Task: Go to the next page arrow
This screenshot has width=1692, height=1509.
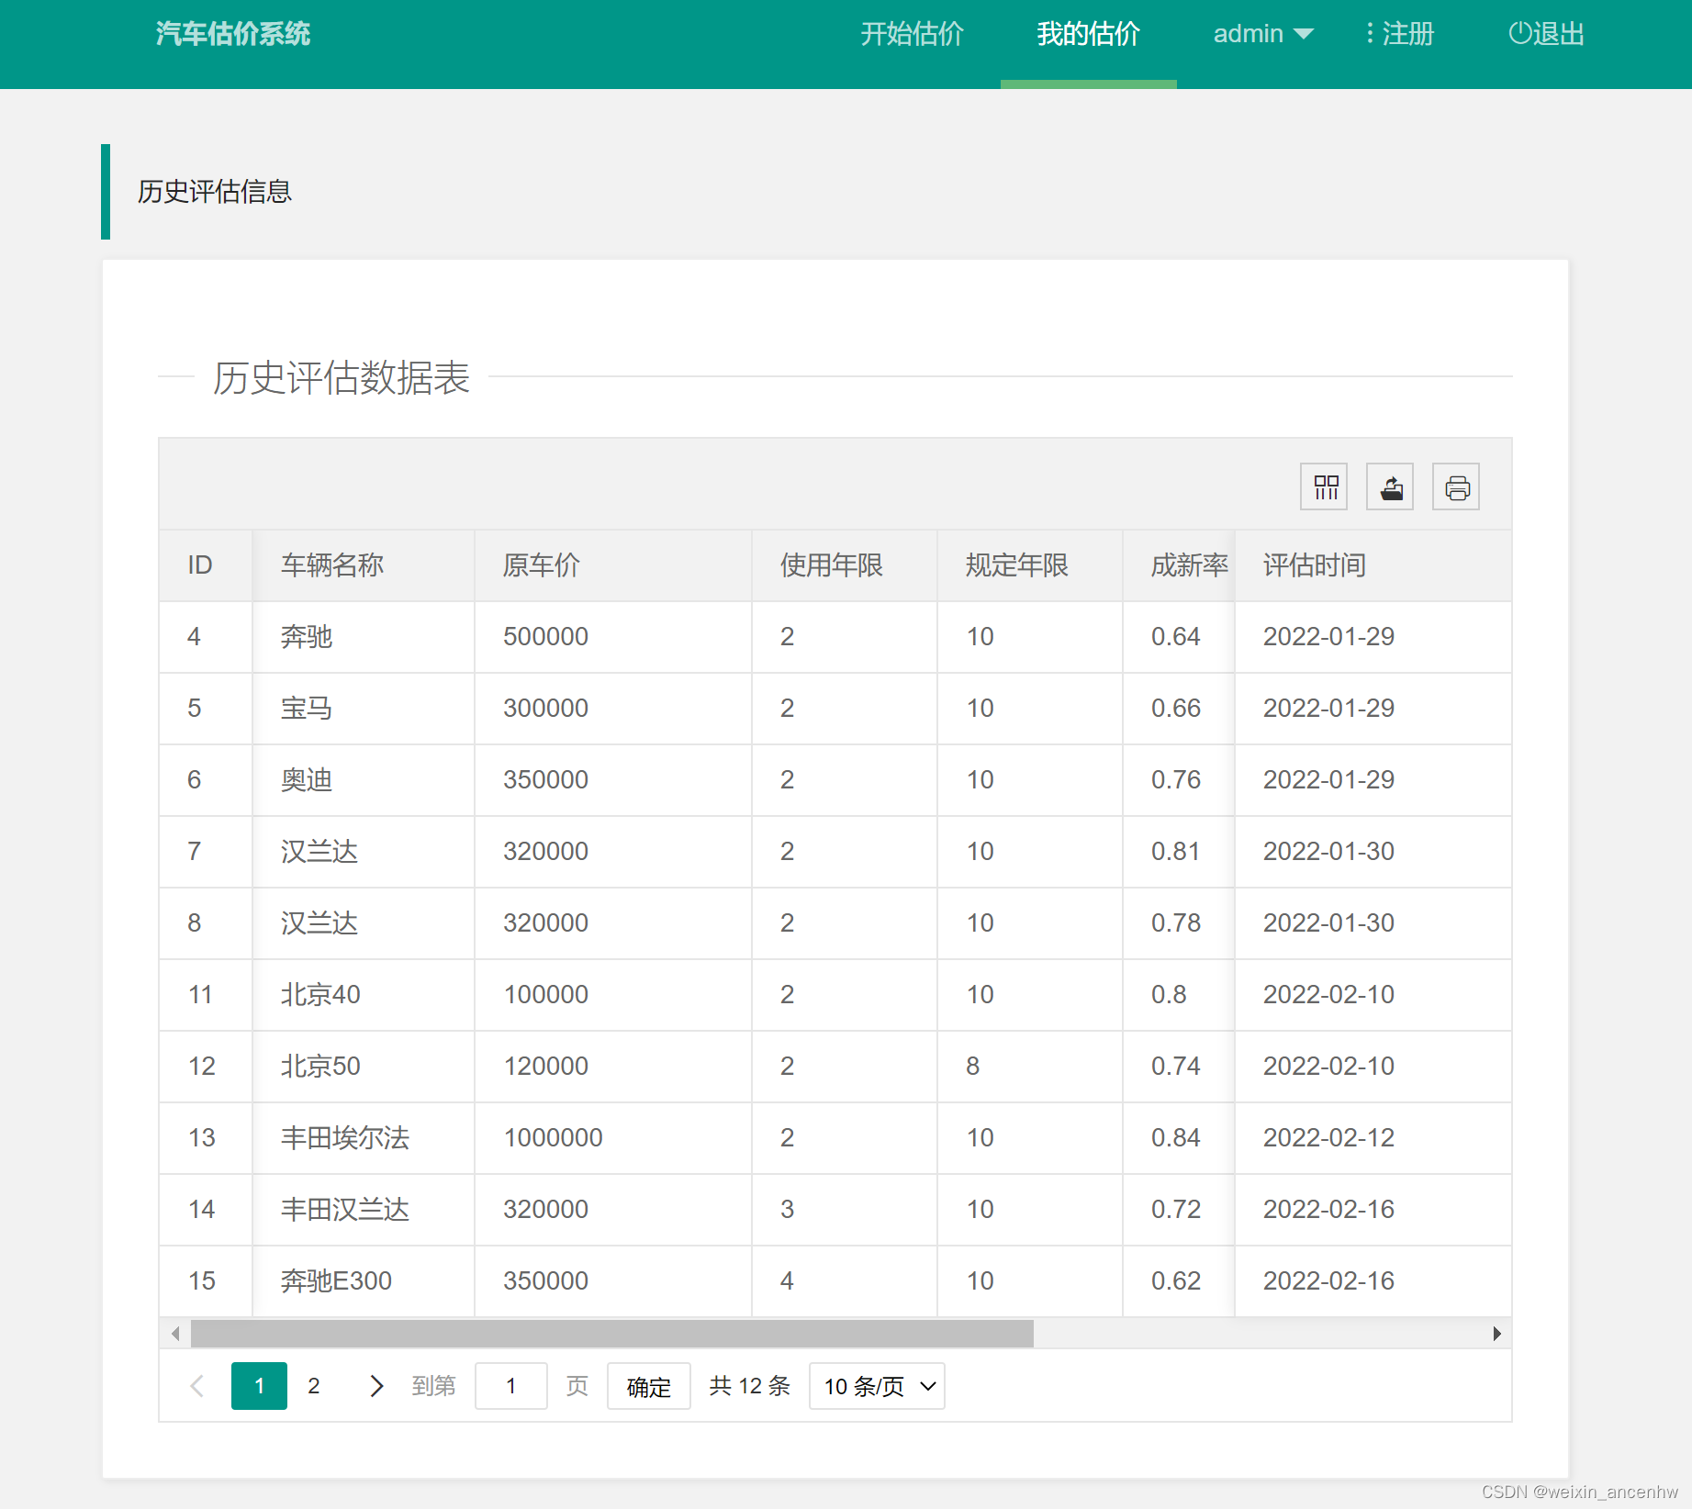Action: 376,1386
